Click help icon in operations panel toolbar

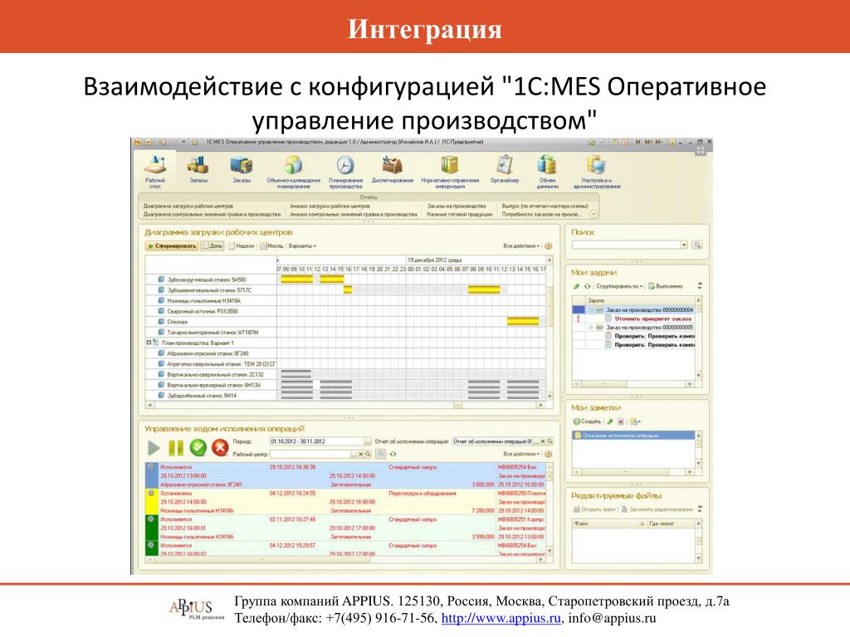(549, 455)
